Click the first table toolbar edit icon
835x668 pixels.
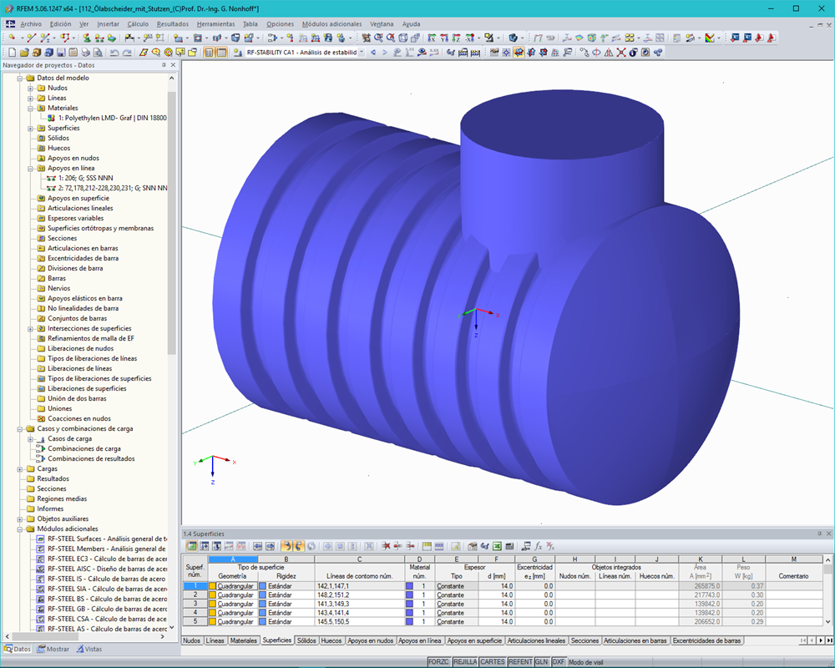pos(192,546)
